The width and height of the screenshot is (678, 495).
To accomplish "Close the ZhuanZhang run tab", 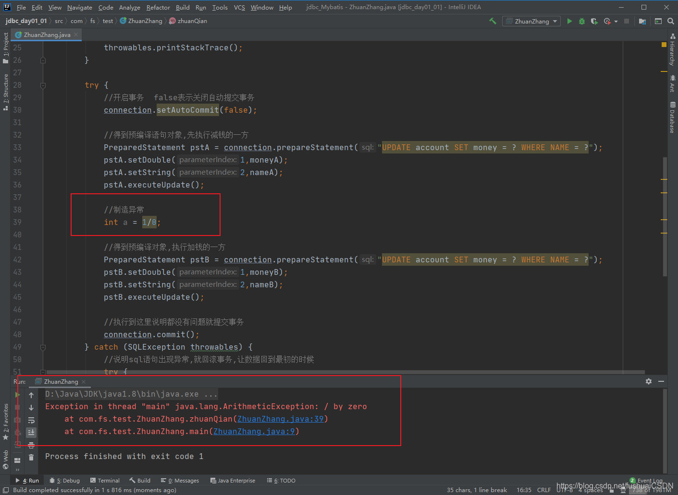I will coord(84,382).
